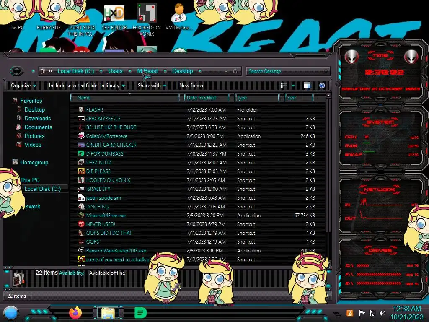This screenshot has height=322, width=429.
Task: Select the RansomWareBuilder2015.exe file icon
Action: coord(81,250)
